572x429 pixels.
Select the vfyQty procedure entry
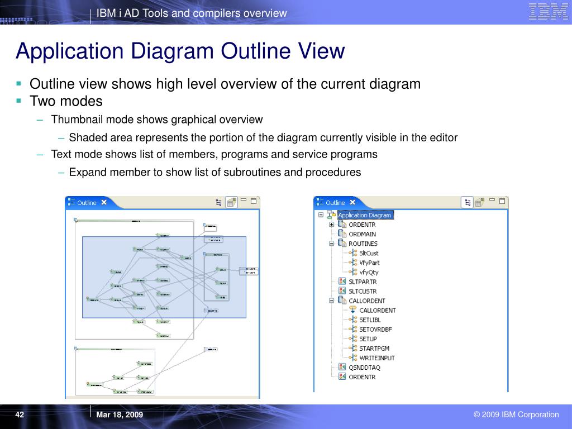click(369, 272)
